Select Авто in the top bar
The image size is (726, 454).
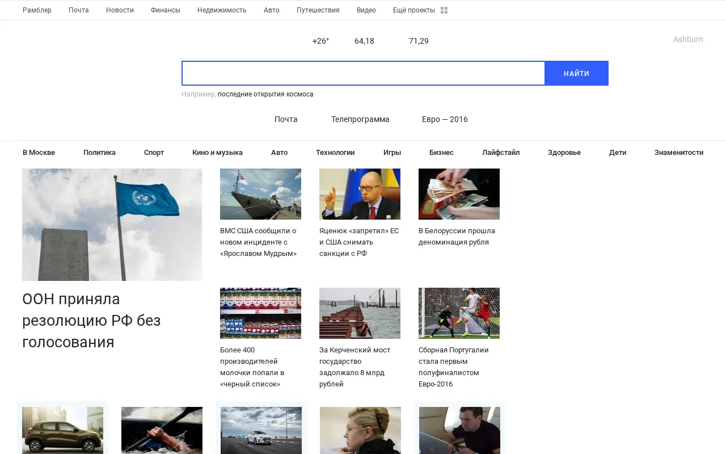point(272,10)
